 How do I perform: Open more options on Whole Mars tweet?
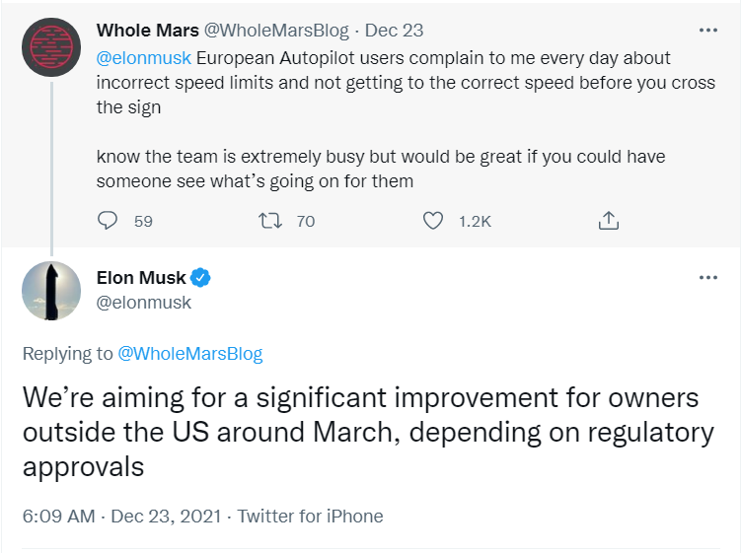coord(707,31)
